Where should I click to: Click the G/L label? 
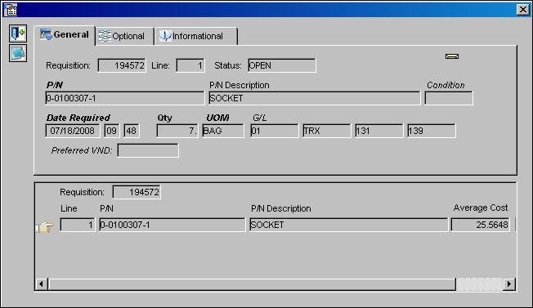coord(259,118)
